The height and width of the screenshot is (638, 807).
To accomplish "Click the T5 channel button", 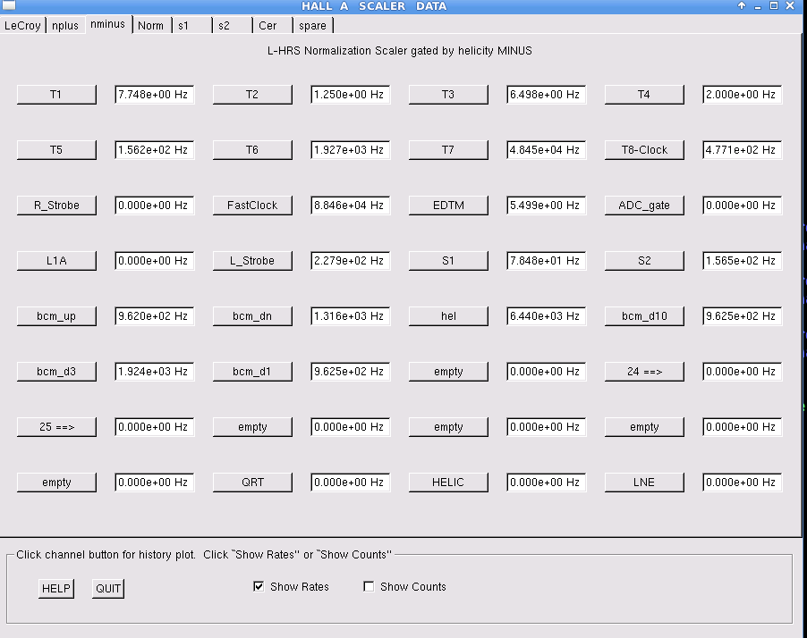I will point(56,150).
